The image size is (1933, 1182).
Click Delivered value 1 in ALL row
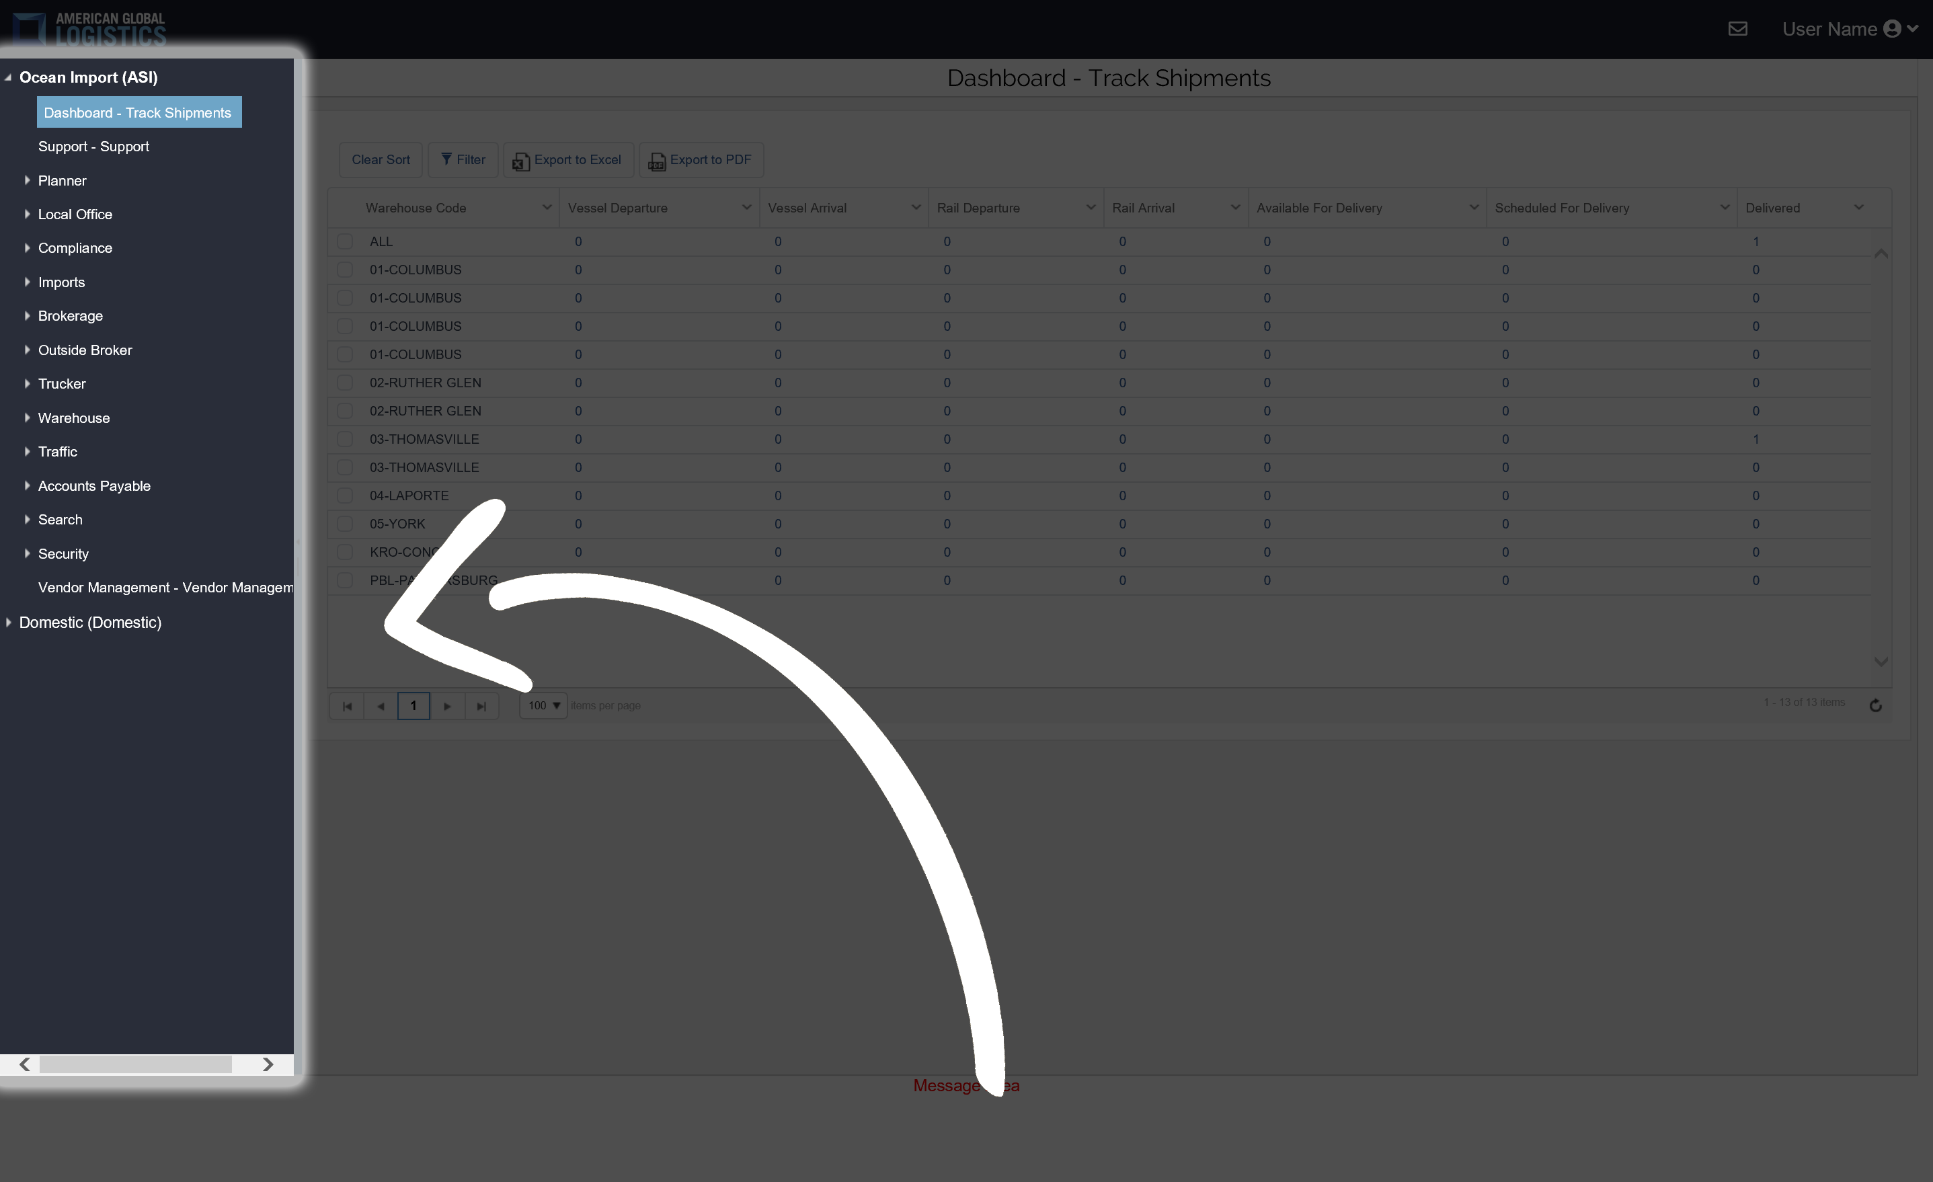(x=1756, y=241)
